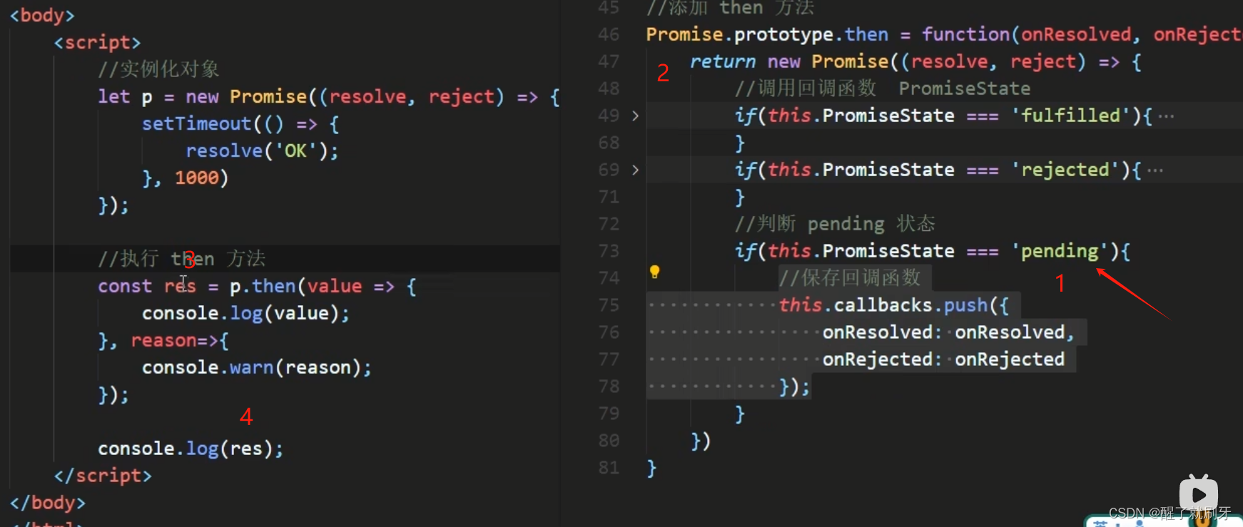Click 'onRejected: onRejected' on line 77
The height and width of the screenshot is (527, 1243).
943,359
